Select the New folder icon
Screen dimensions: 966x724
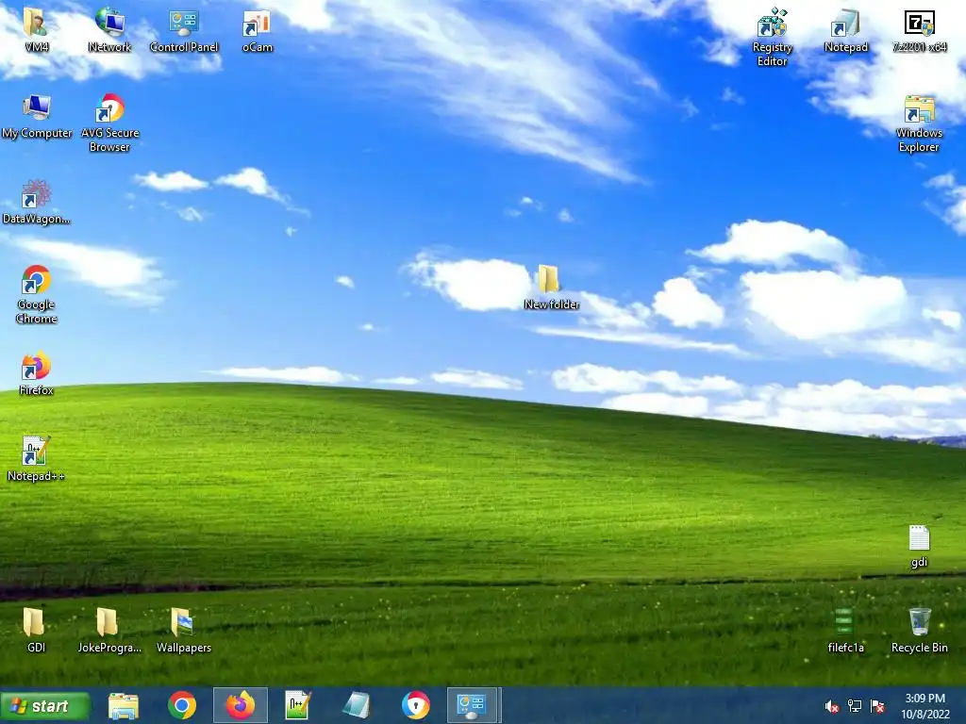(550, 280)
